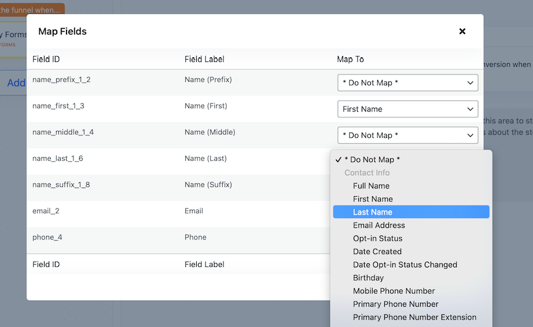The width and height of the screenshot is (533, 327).
Task: Select Opt-in Status option
Action: click(x=377, y=238)
